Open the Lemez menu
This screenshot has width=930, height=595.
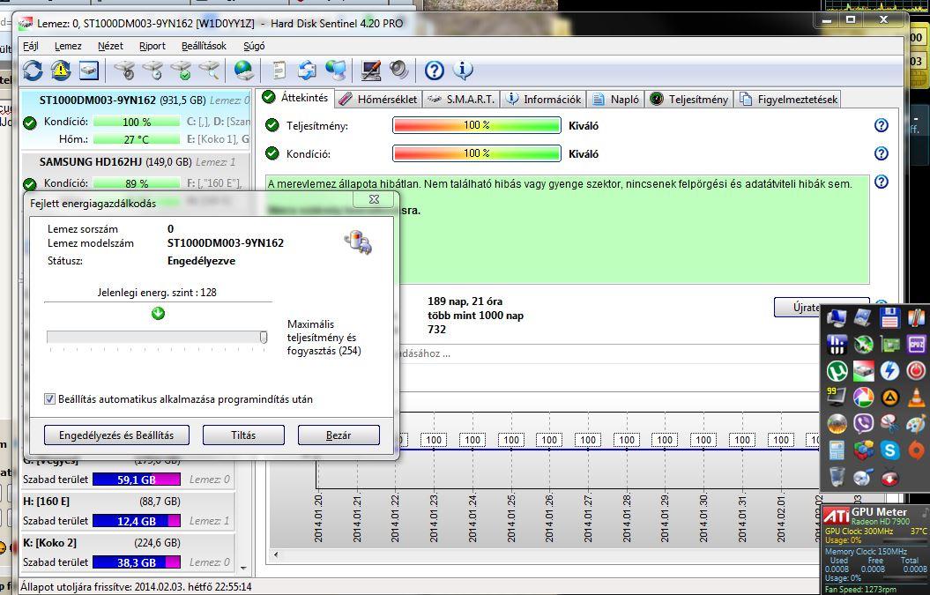click(68, 46)
